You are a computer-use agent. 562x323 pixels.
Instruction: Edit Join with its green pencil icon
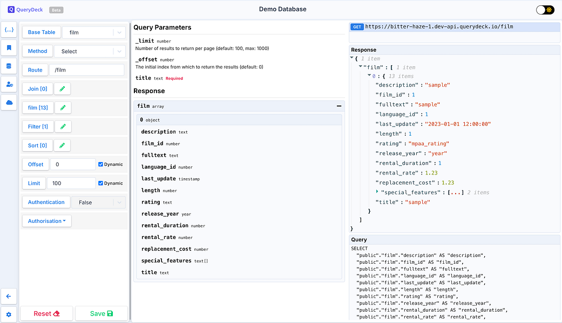pyautogui.click(x=63, y=89)
